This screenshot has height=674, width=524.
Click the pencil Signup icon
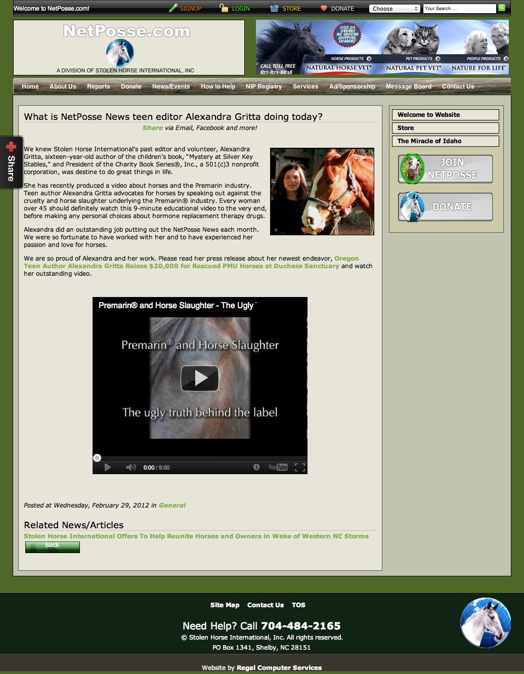click(173, 8)
